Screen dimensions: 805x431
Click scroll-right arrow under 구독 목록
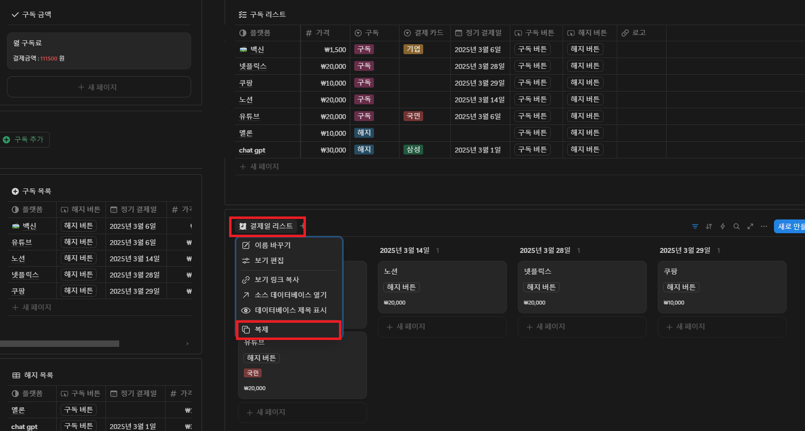188,343
